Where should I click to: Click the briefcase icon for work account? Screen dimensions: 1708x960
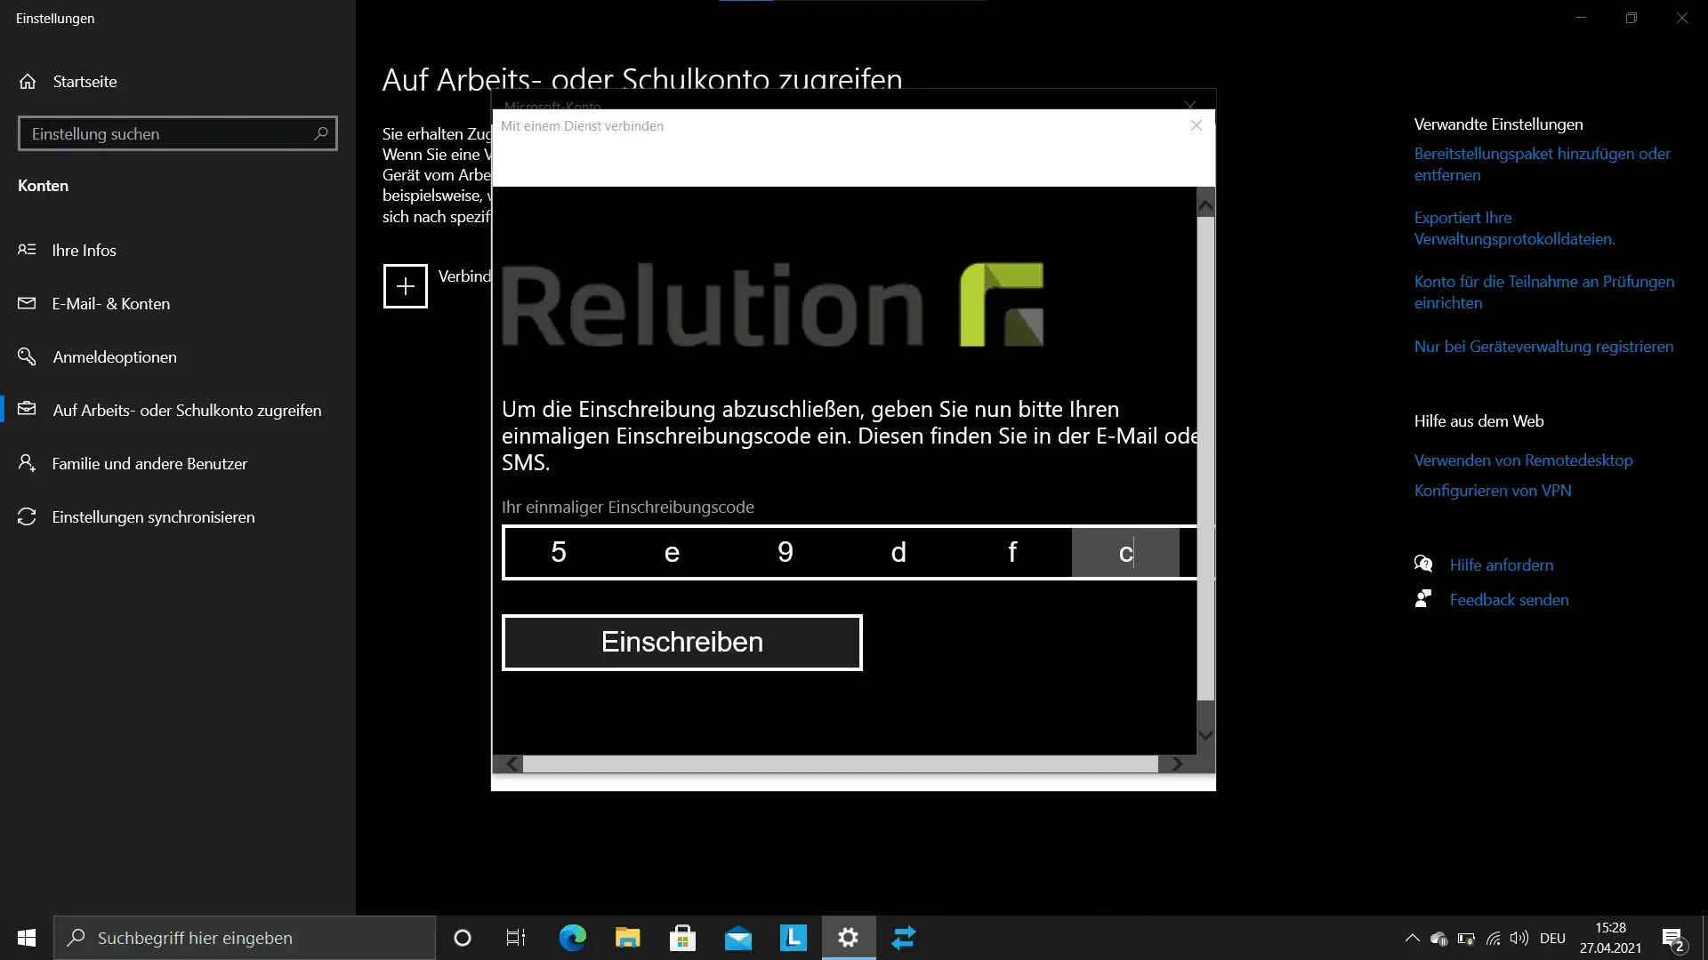pyautogui.click(x=27, y=409)
